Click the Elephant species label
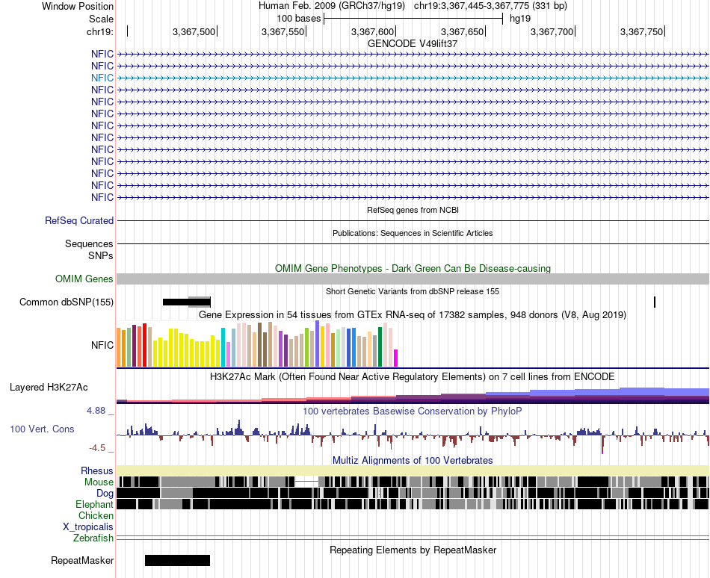 [x=94, y=504]
